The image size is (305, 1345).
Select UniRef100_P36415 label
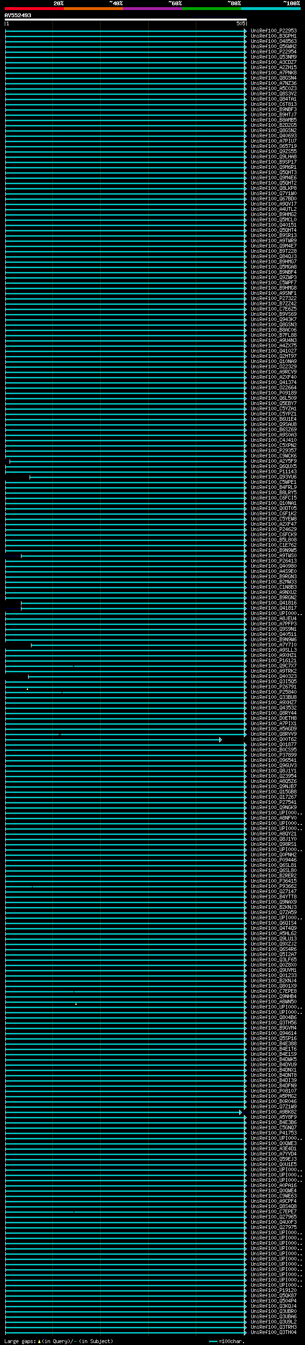pyautogui.click(x=273, y=881)
